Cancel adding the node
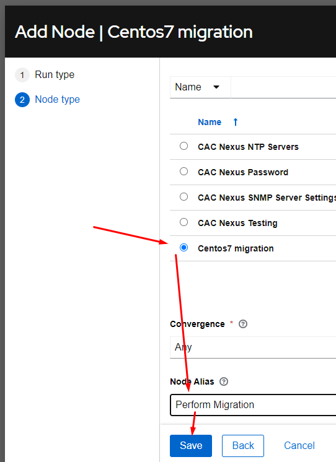 pos(299,445)
